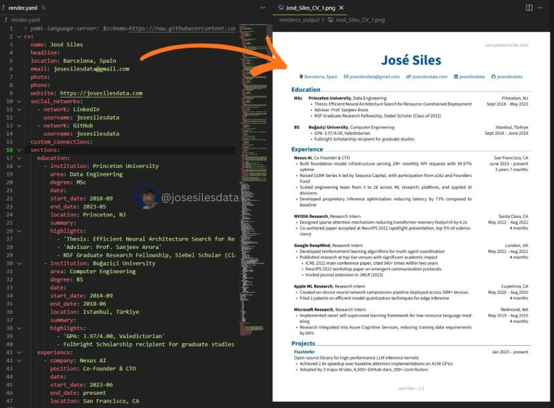This screenshot has width=554, height=408.
Task: Click the 'name: José Siles' line in the editor
Action: (57, 44)
